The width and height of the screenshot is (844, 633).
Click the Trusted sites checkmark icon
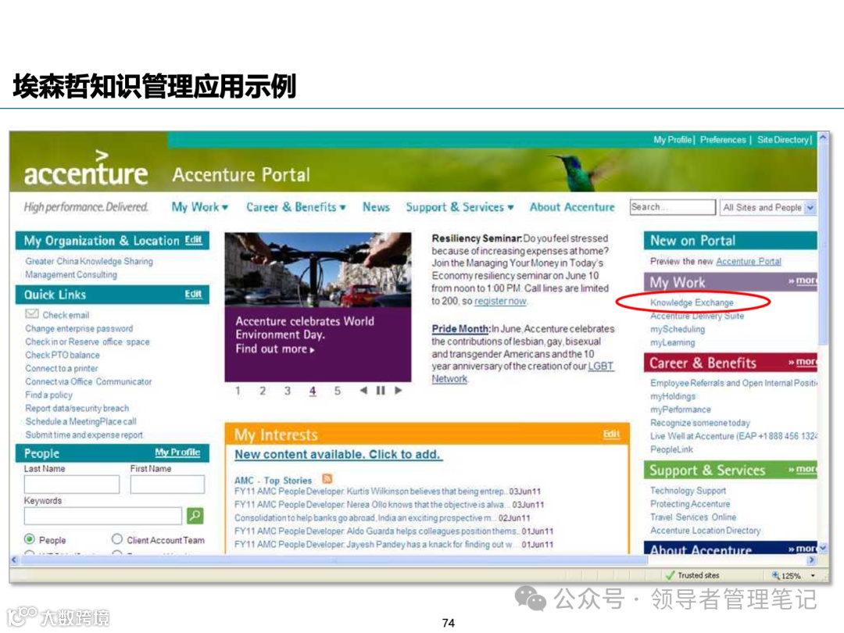tap(671, 575)
